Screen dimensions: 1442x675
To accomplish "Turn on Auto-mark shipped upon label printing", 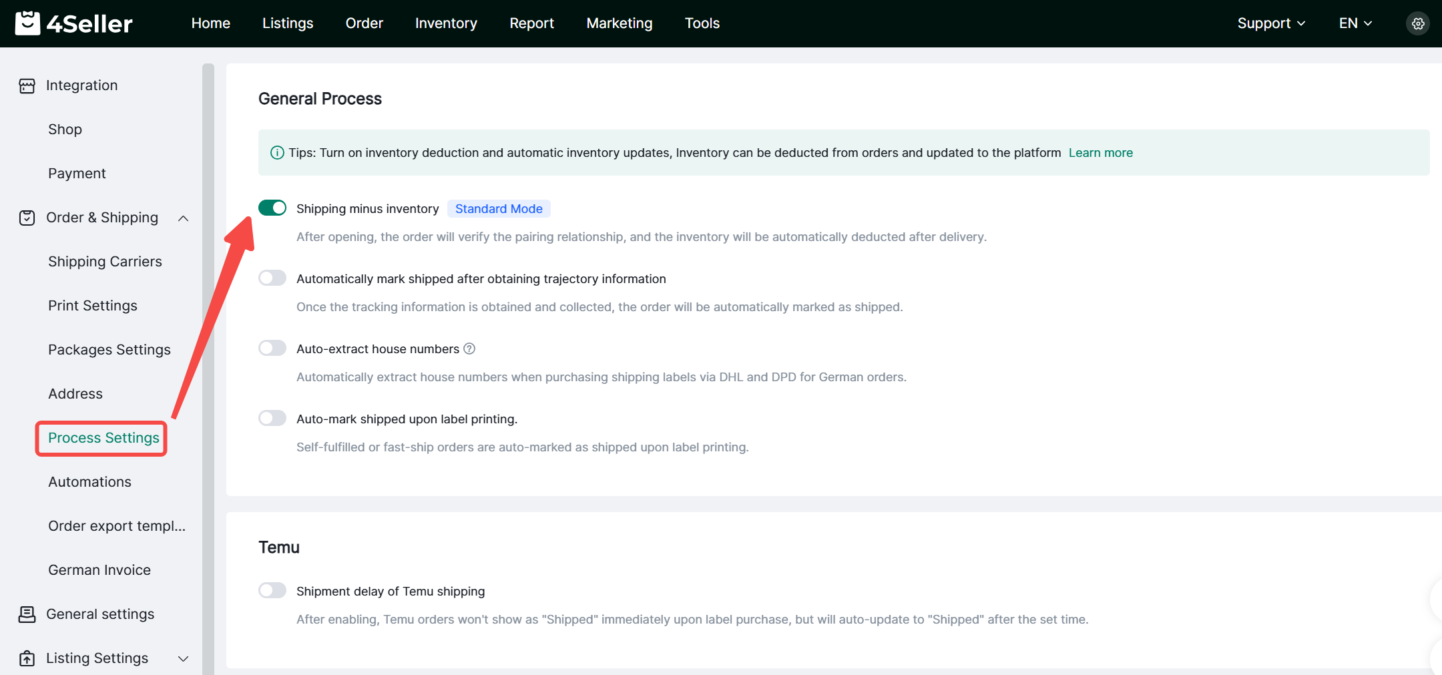I will pos(272,419).
